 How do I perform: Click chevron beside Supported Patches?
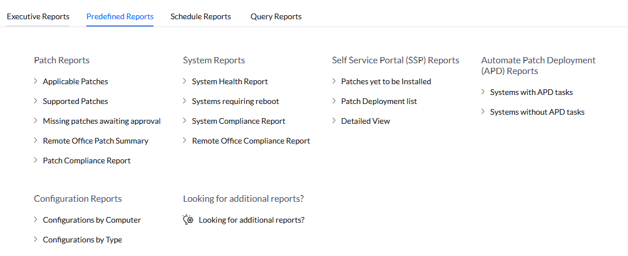[36, 101]
